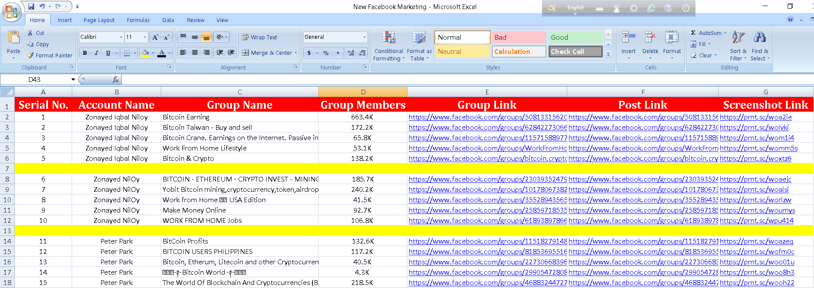The width and height of the screenshot is (814, 288).
Task: Expand the cell styles gallery
Action: (x=608, y=54)
